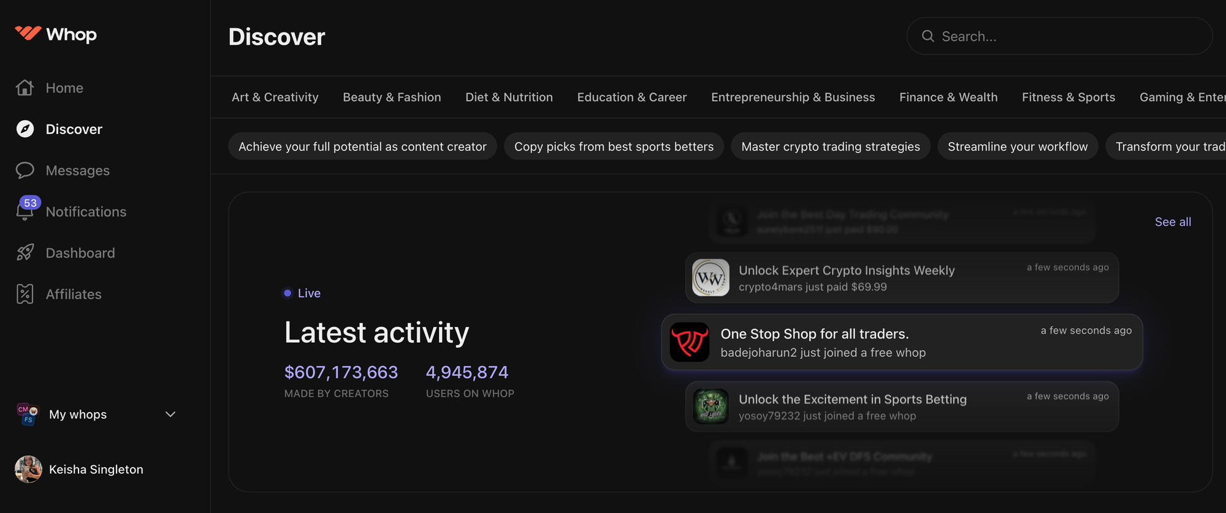Open Messages via the chat bubble icon

[25, 171]
